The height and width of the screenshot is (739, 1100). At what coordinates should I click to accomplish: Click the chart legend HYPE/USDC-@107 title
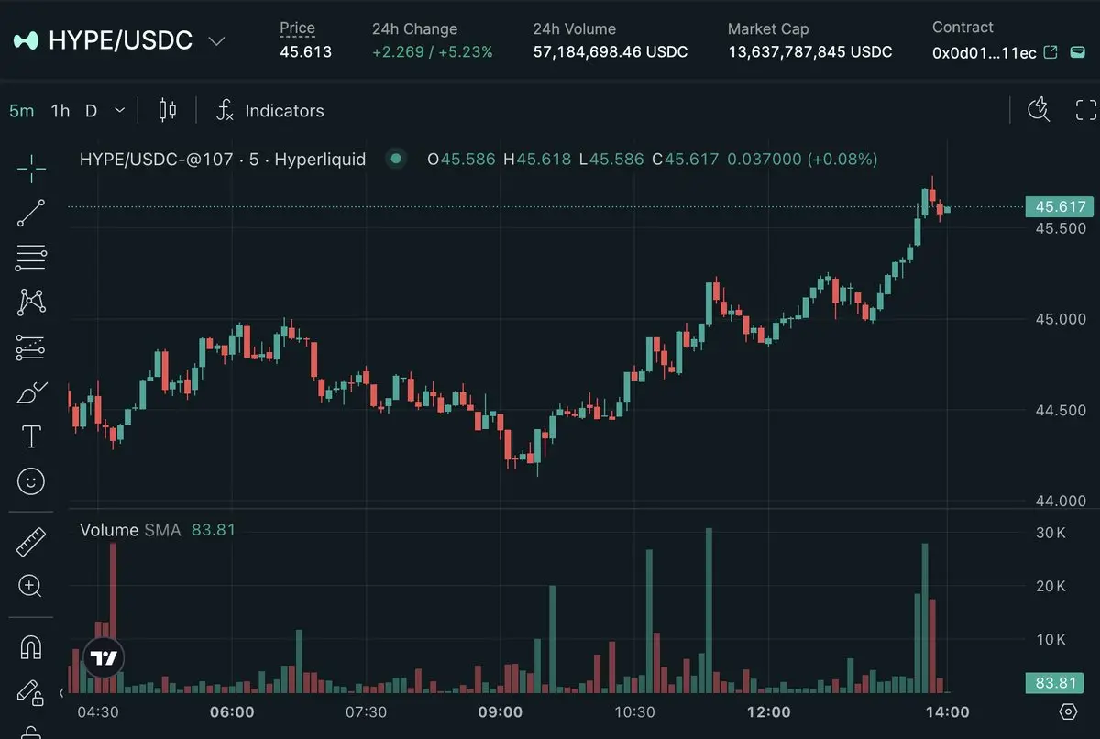[223, 159]
